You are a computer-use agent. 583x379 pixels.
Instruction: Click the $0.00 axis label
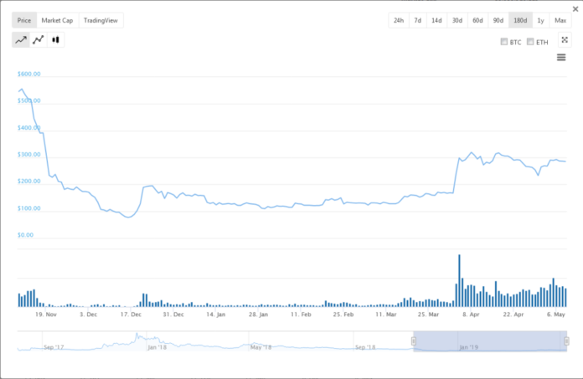25,235
